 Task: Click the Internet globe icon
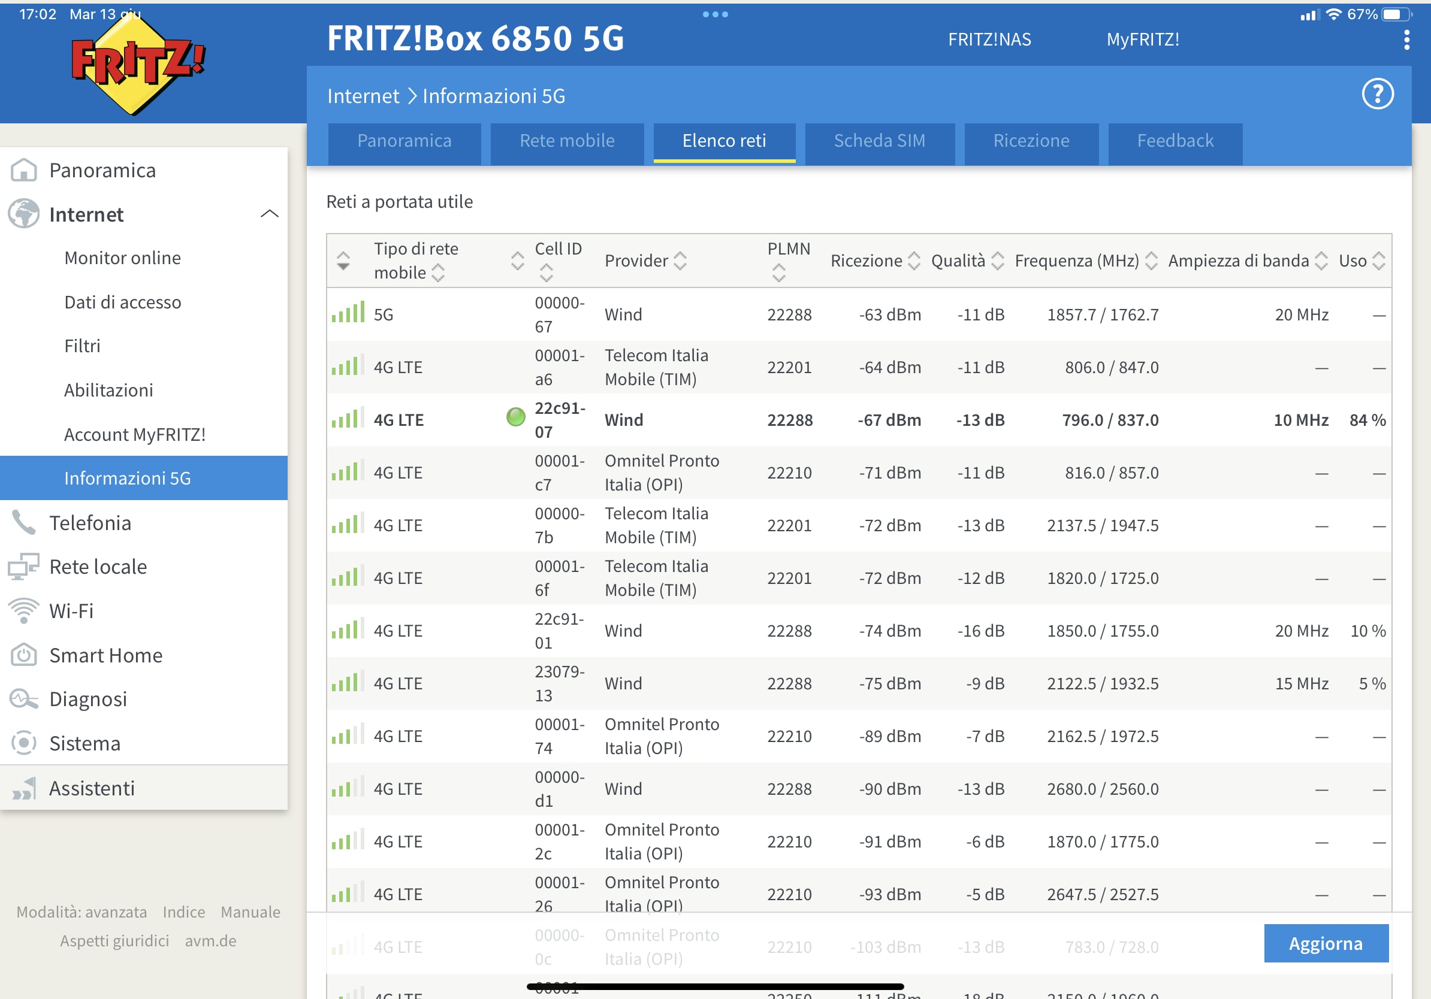point(24,214)
